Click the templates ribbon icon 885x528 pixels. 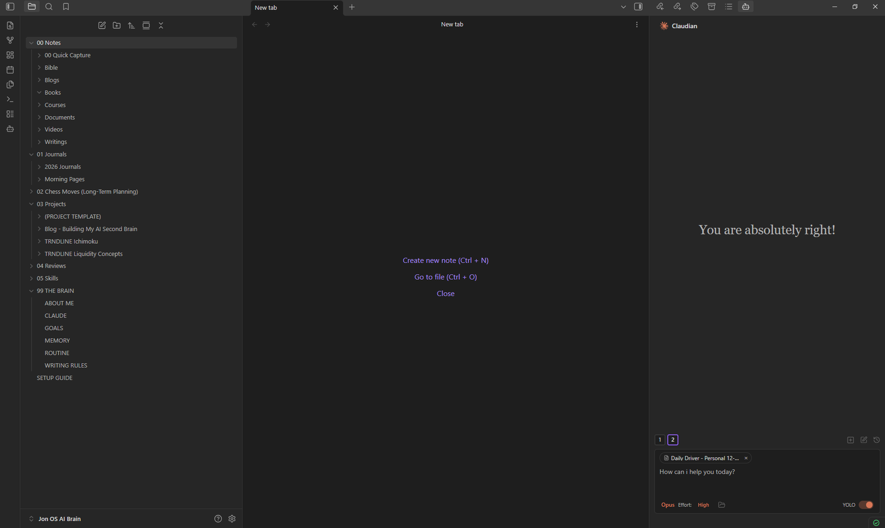point(10,85)
